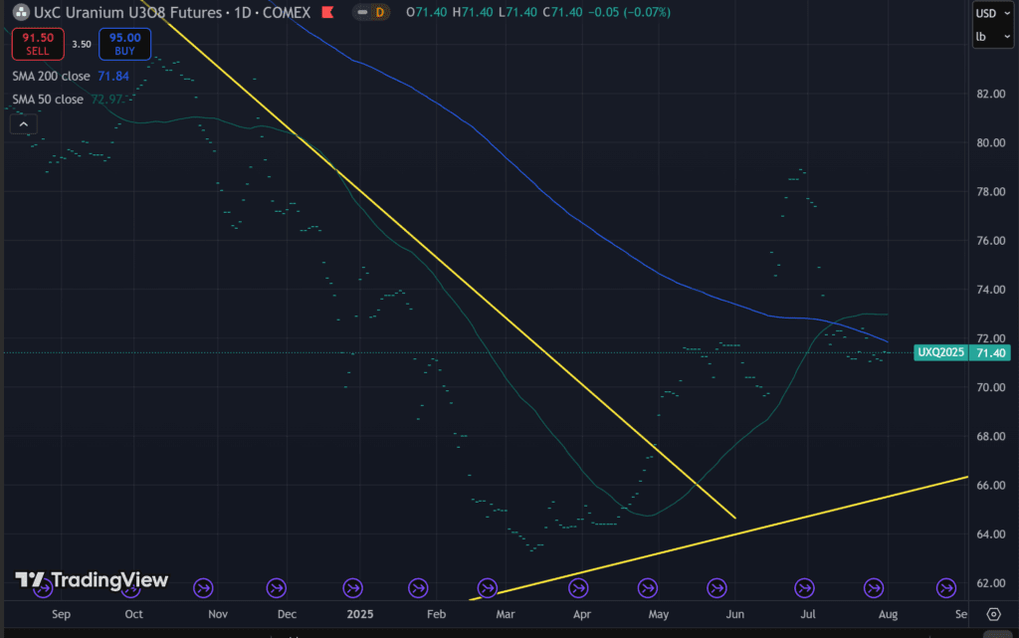
Task: Collapse the indicator legend with the chevron button
Action: pos(25,124)
